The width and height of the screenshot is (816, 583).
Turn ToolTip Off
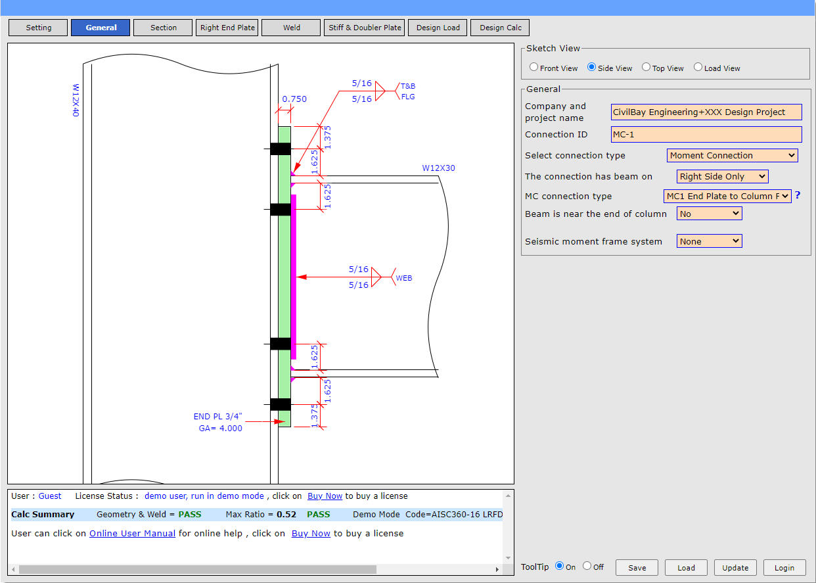coord(587,566)
